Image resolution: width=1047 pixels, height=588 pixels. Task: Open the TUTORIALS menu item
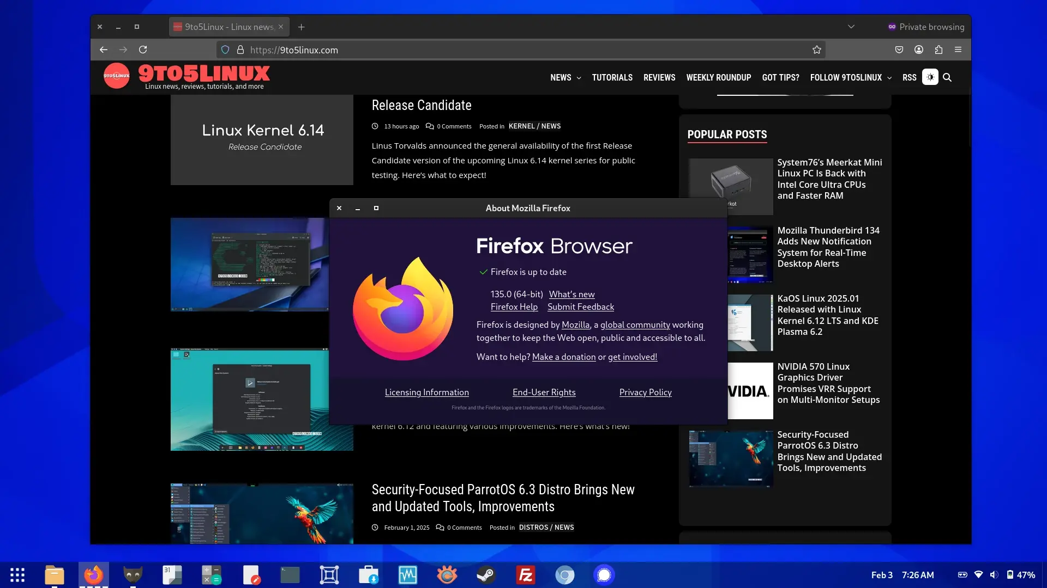point(612,77)
